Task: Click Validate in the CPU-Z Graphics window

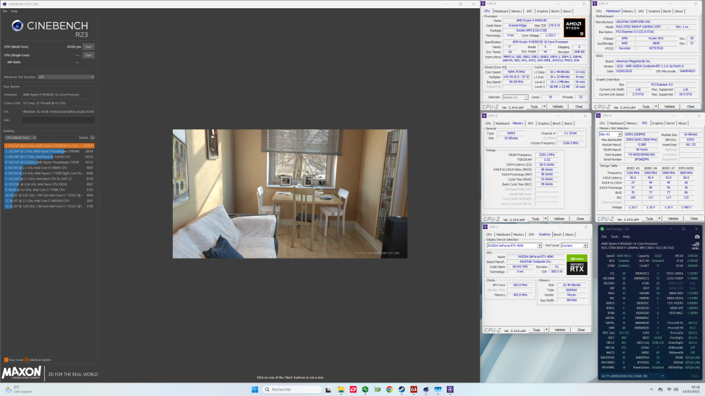Action: coord(560,330)
